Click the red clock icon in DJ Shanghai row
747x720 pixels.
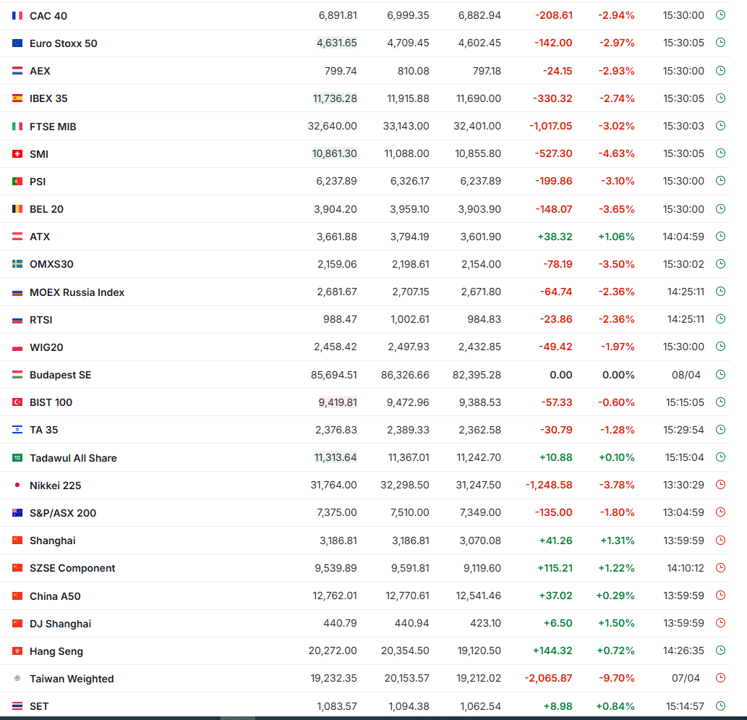coord(721,623)
